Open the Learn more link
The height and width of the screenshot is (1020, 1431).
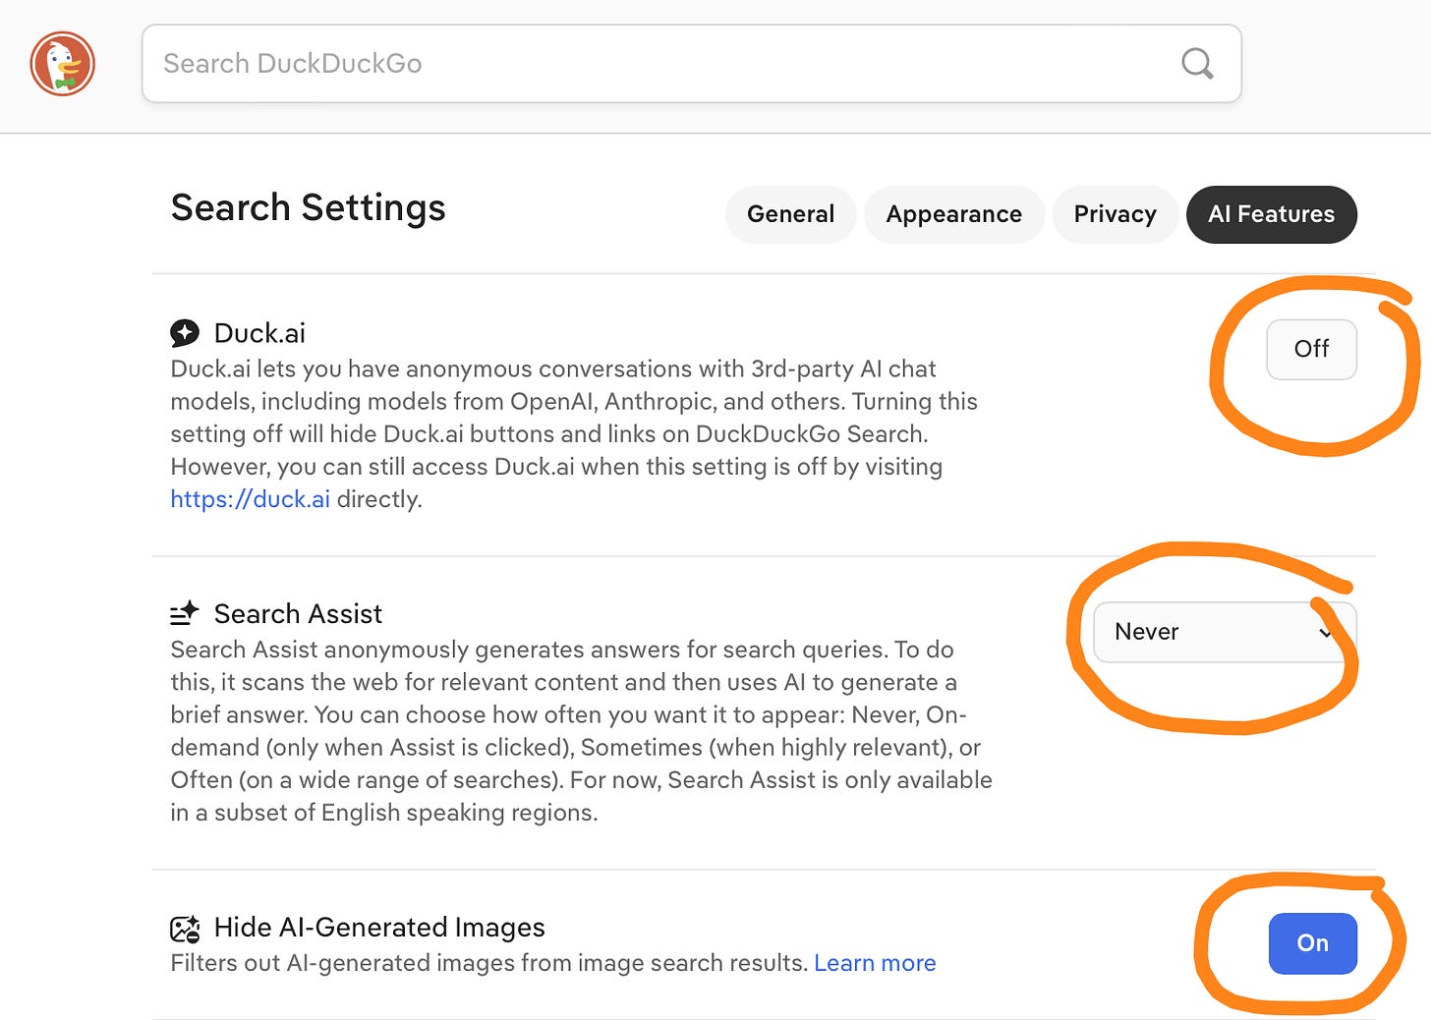click(875, 963)
